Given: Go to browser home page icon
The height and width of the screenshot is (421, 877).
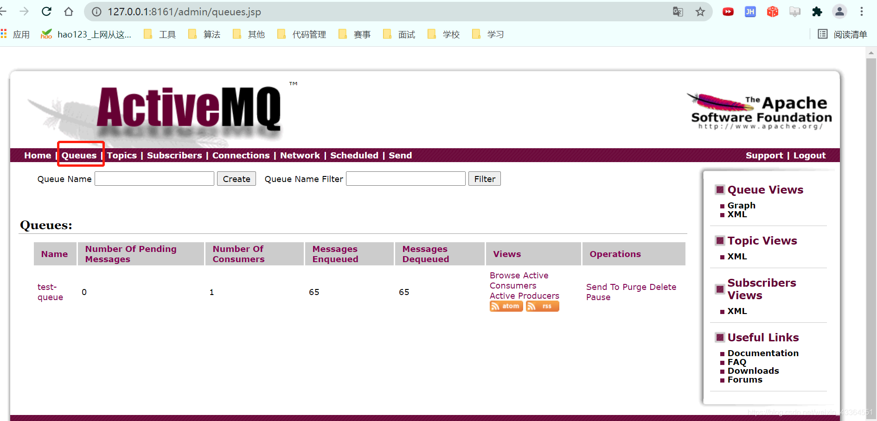Looking at the screenshot, I should (69, 12).
